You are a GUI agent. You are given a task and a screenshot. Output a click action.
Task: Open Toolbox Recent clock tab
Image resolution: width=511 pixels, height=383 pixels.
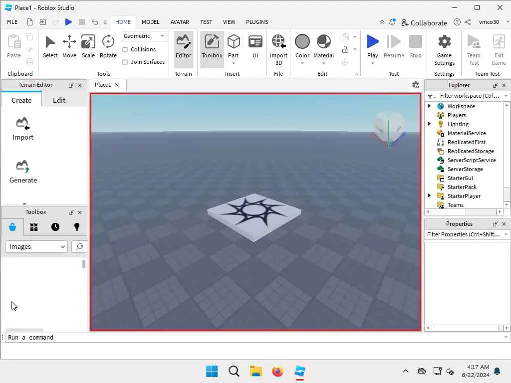click(x=55, y=227)
